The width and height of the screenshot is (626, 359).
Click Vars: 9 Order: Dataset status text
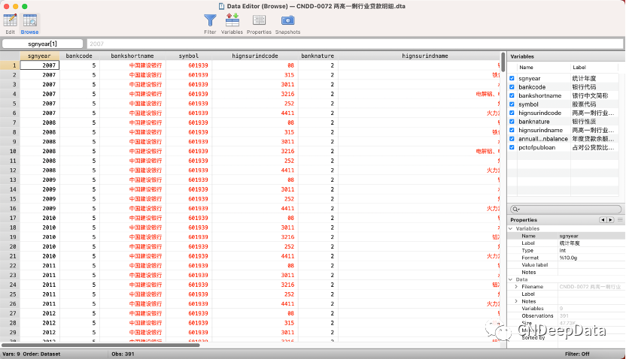tap(32, 354)
